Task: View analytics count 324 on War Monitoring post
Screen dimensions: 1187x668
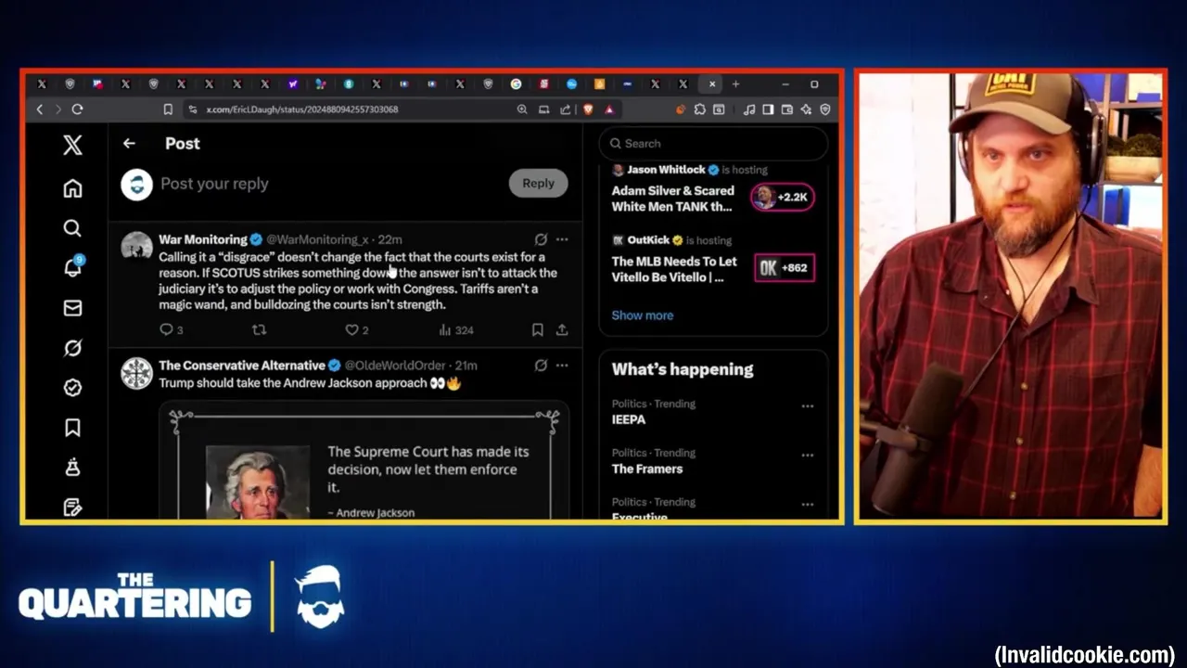Action: coord(456,329)
